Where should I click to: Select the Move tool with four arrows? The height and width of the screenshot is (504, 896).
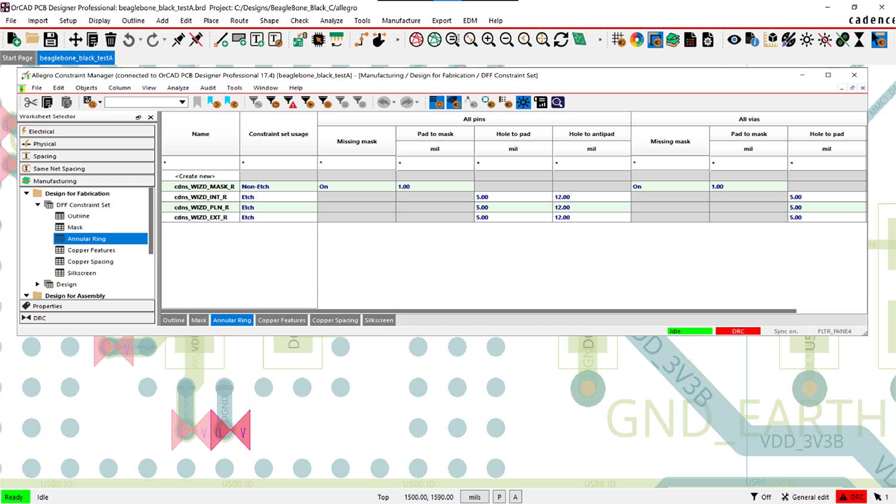point(75,39)
